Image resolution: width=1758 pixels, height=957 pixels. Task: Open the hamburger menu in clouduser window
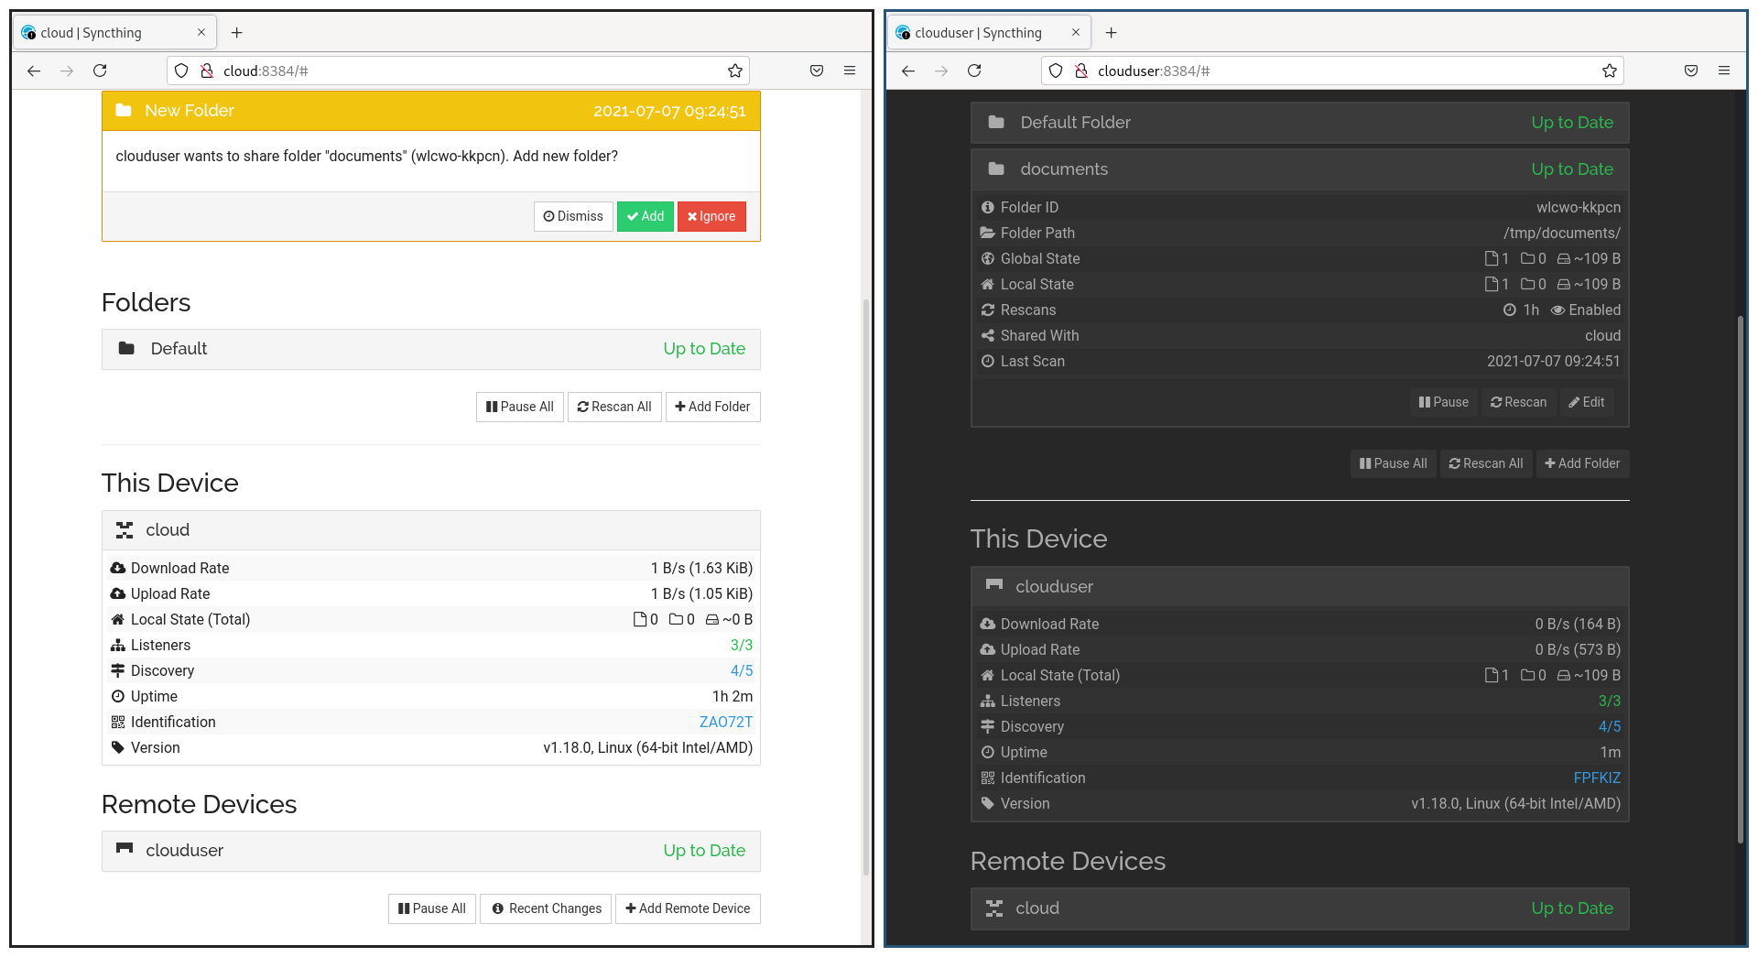coord(1724,71)
